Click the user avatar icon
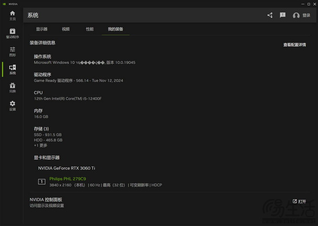 pyautogui.click(x=296, y=15)
